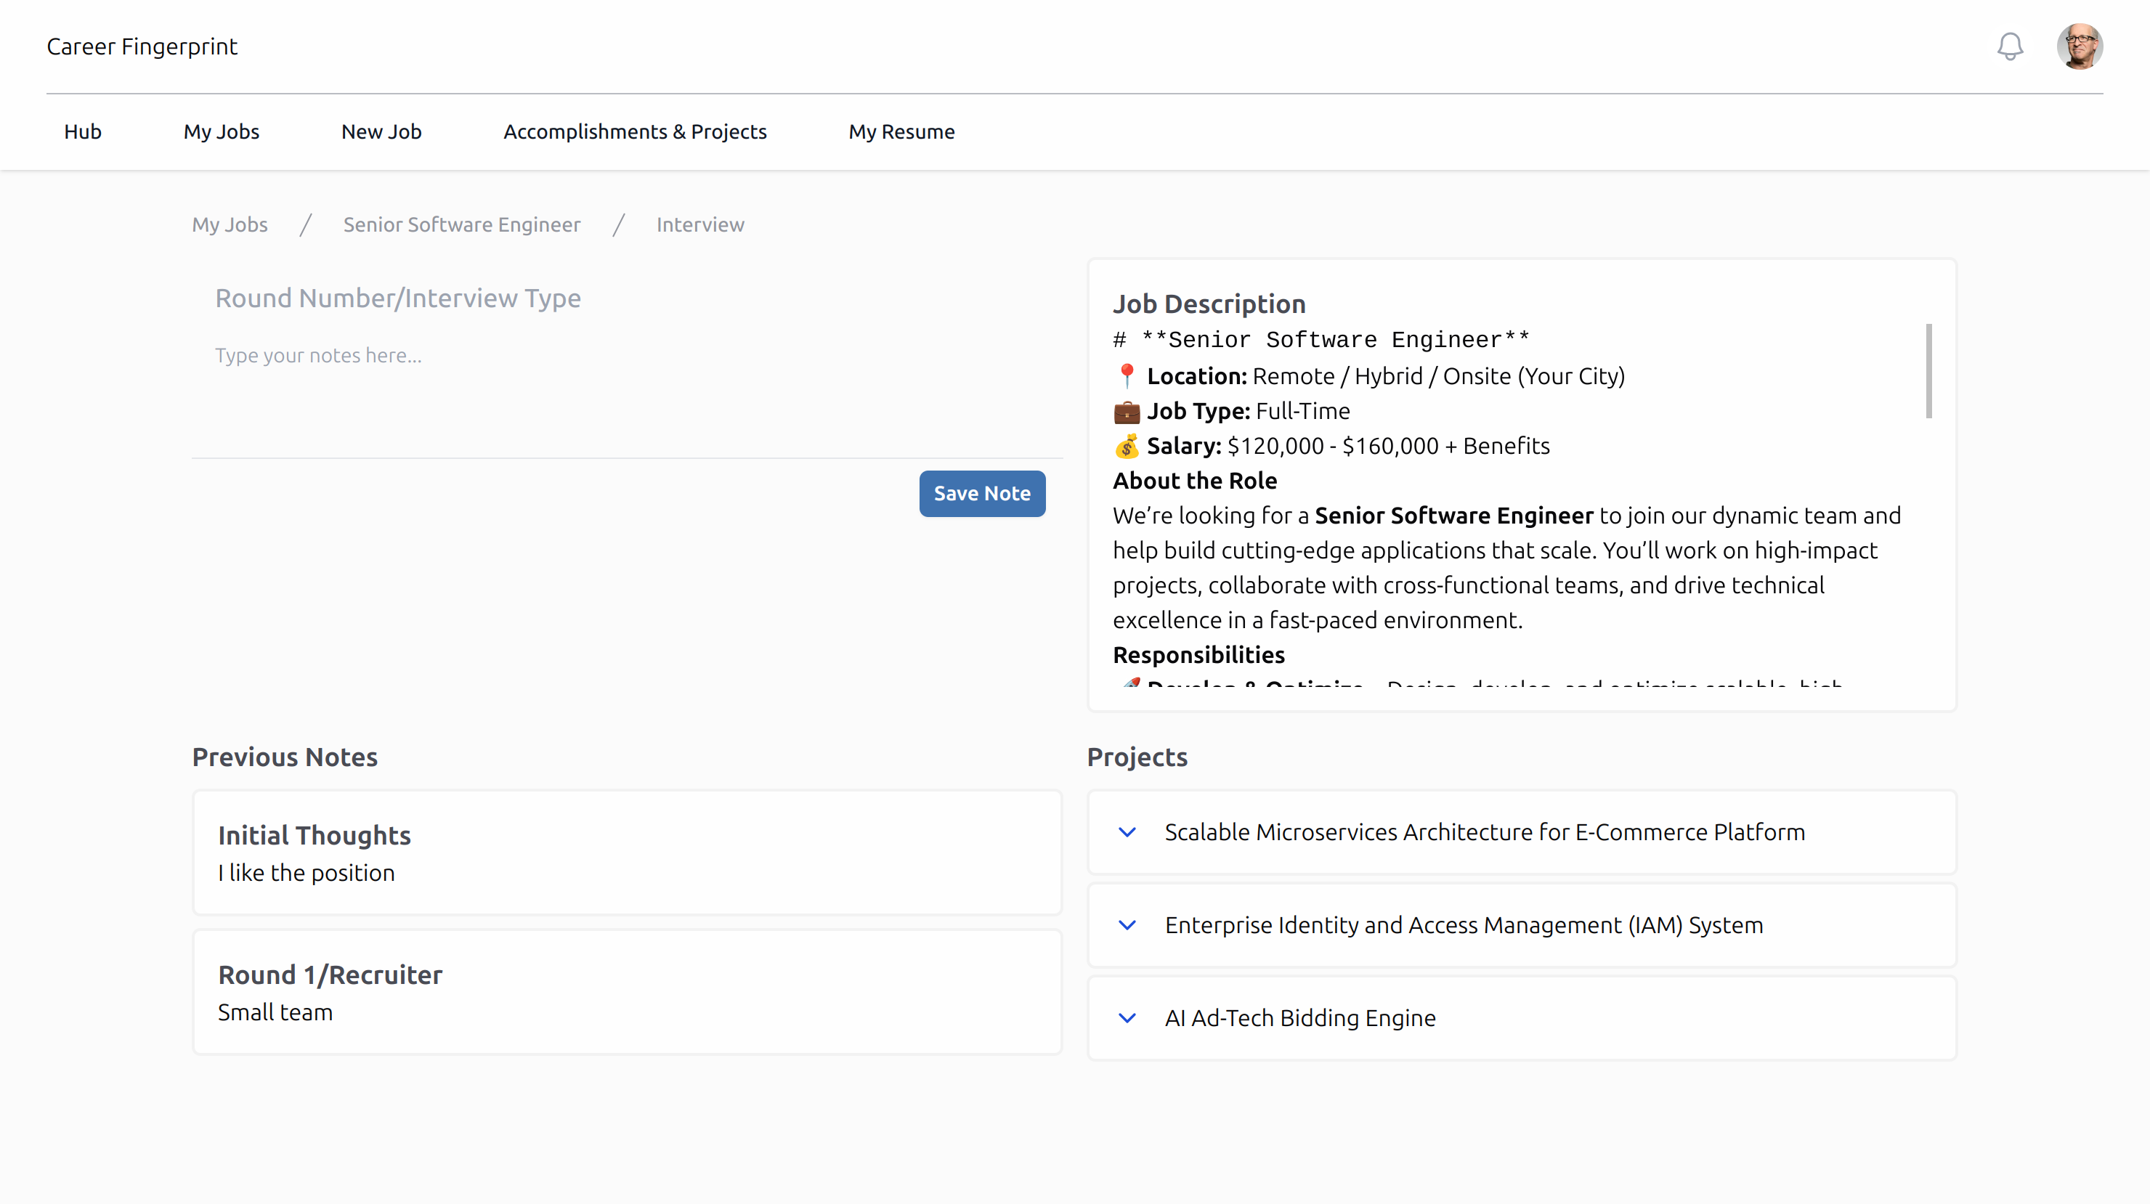Save the current interview note

[982, 493]
